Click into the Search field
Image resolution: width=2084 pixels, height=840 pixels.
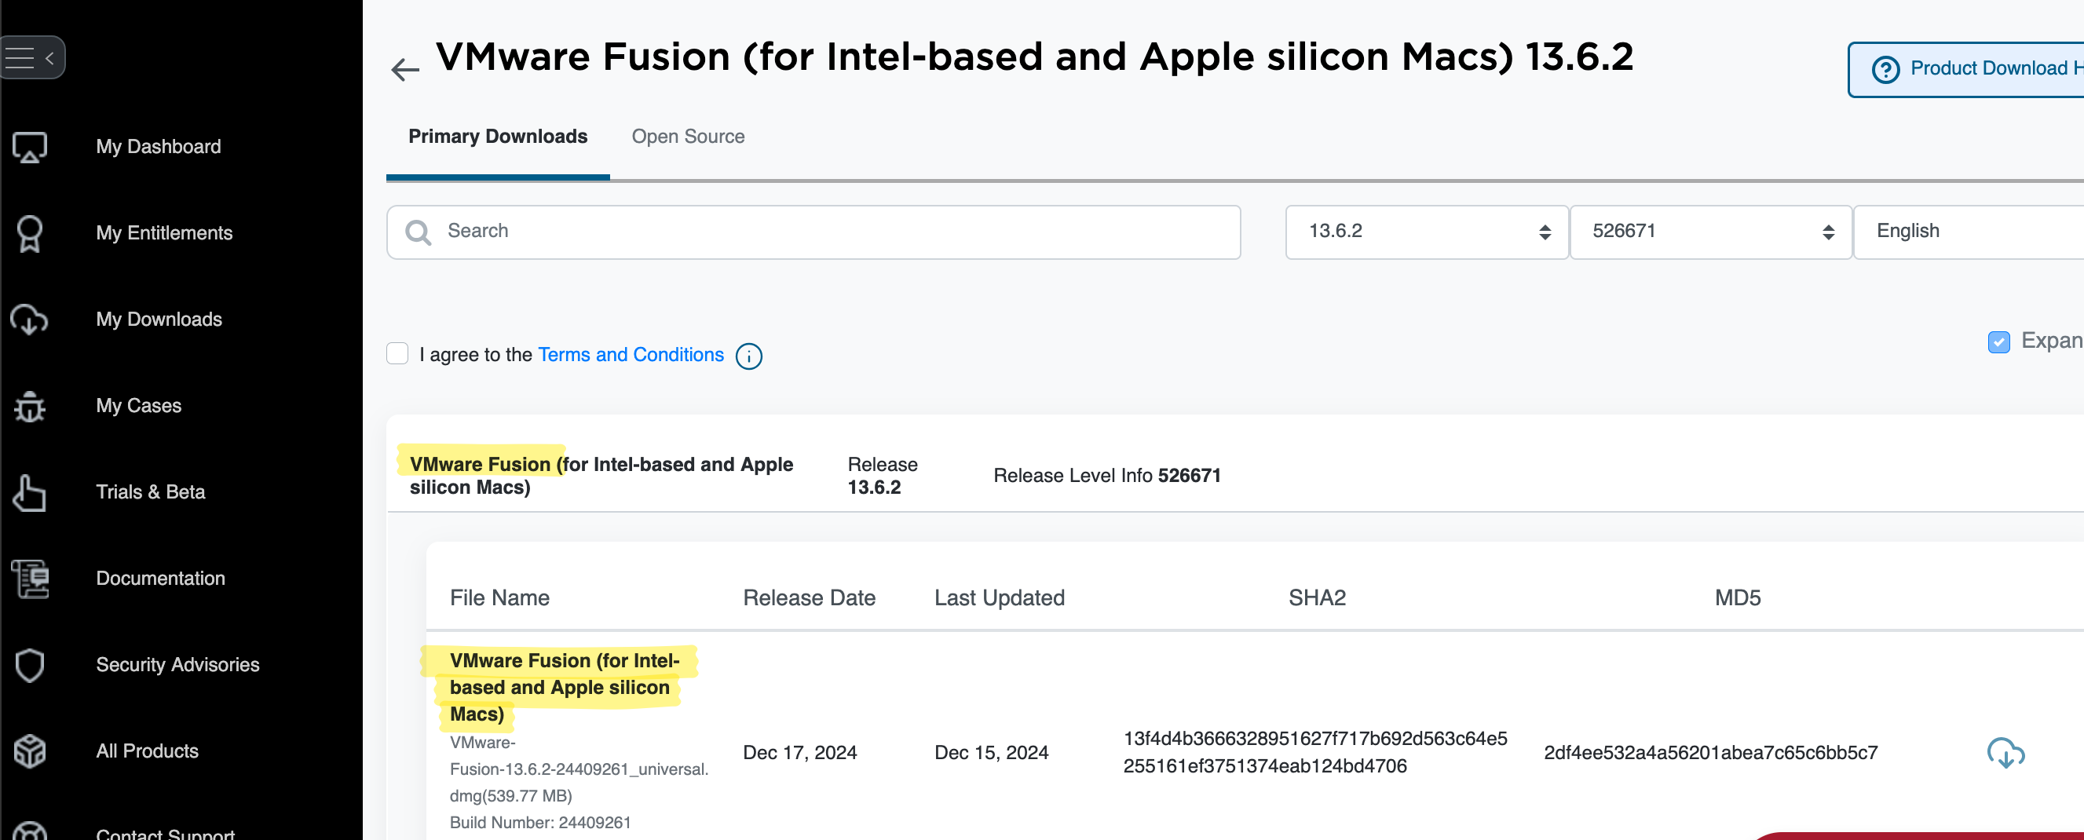[x=813, y=232]
